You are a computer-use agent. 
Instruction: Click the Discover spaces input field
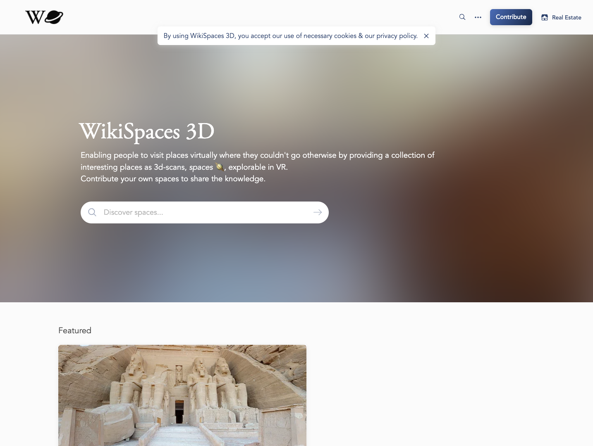[x=186, y=212]
